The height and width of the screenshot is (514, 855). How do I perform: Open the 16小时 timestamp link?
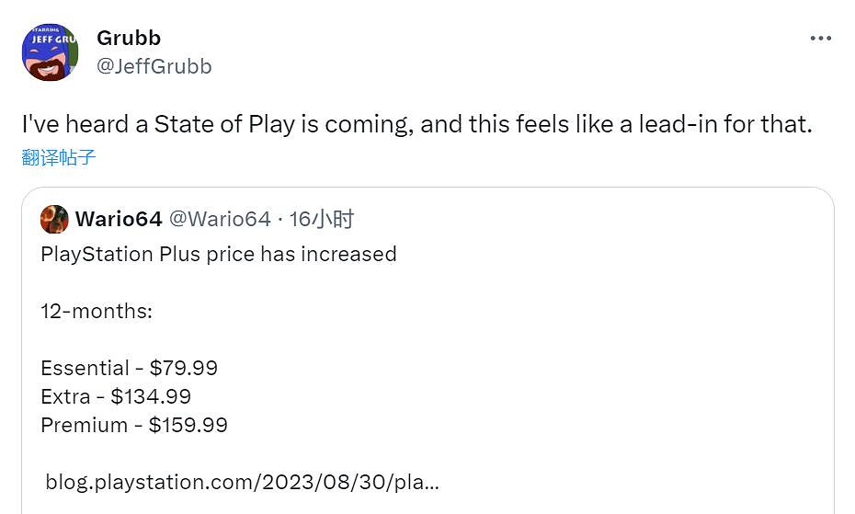pos(322,219)
